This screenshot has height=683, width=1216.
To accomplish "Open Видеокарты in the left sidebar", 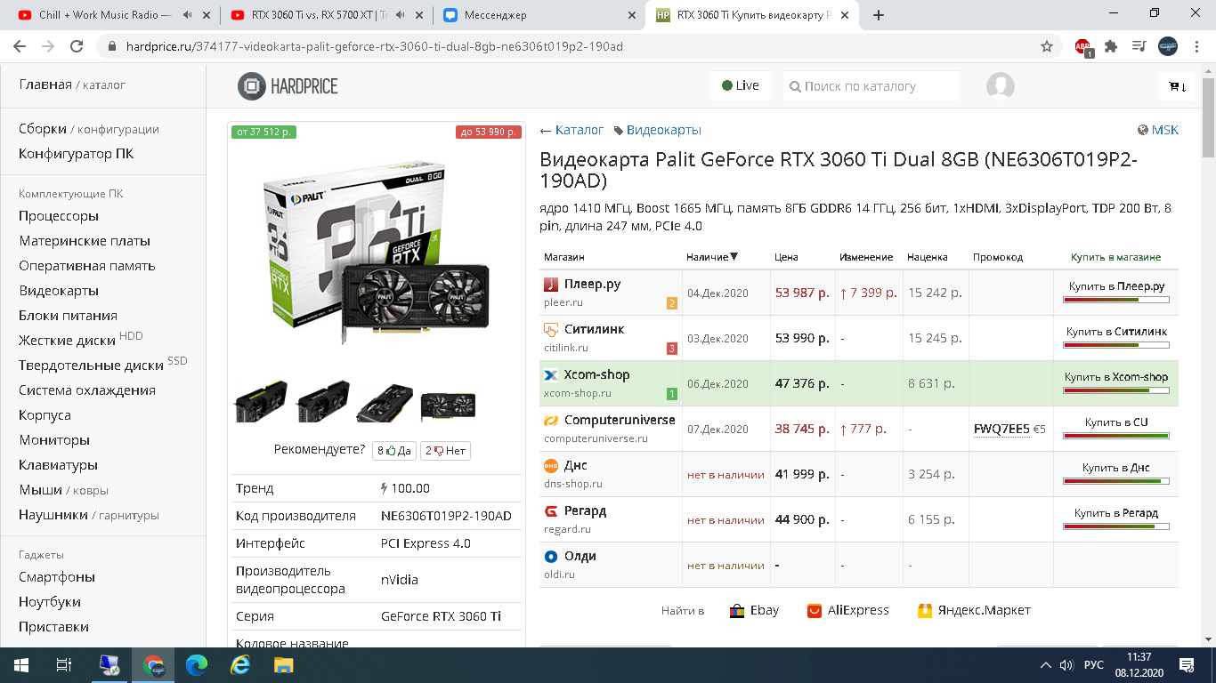I will pos(61,290).
